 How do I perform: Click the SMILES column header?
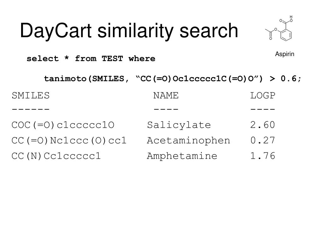(x=31, y=95)
